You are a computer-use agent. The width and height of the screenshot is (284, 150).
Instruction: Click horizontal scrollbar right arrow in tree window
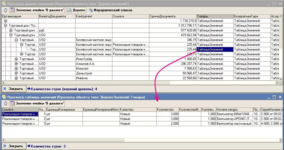click(x=277, y=83)
